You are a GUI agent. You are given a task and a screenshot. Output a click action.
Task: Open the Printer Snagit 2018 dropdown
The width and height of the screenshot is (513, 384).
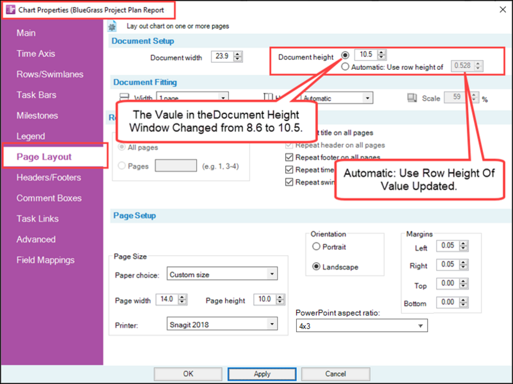click(222, 324)
